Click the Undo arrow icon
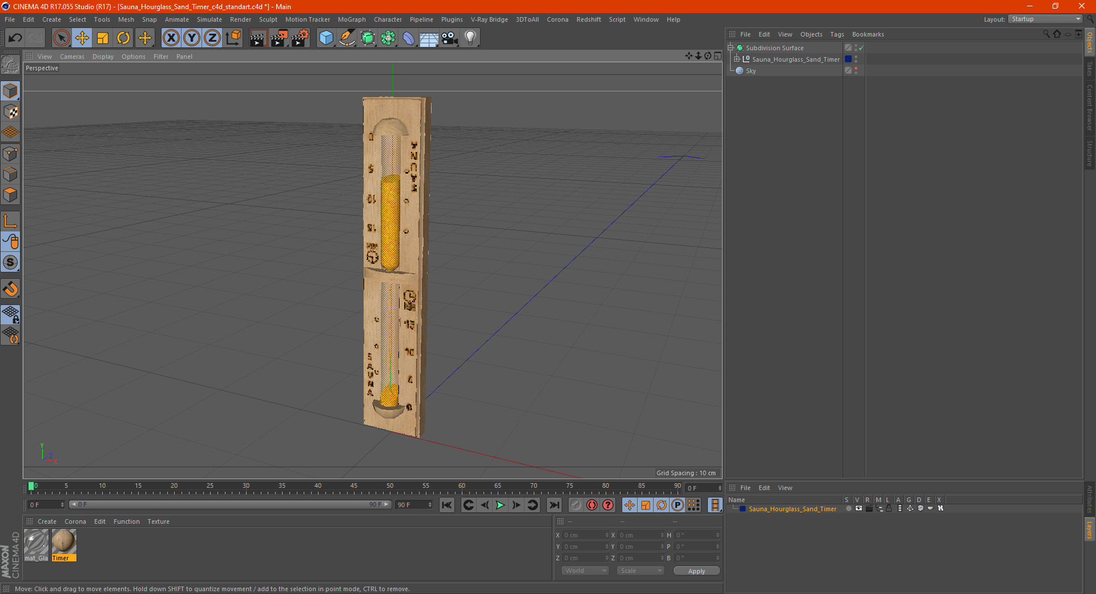 (x=15, y=38)
